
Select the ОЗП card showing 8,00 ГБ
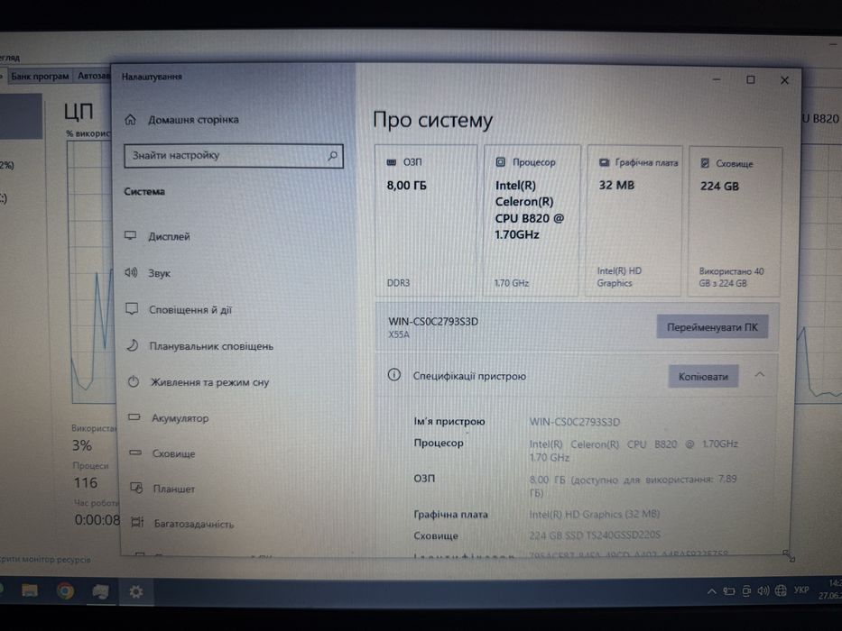tap(426, 221)
